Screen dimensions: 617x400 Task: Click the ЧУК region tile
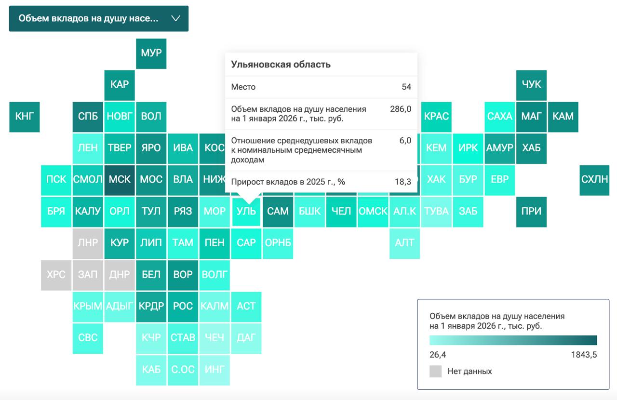click(x=531, y=84)
